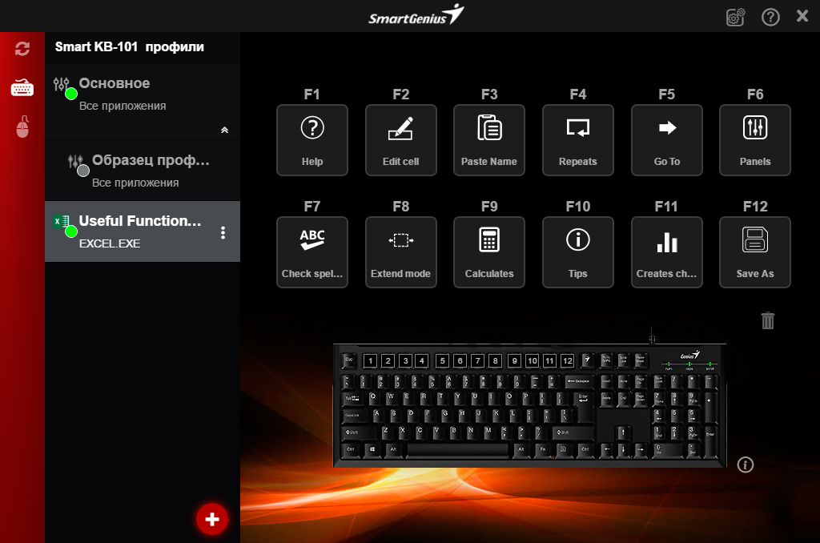The image size is (820, 543).
Task: Open the settings gear icon in title bar
Action: pos(735,18)
